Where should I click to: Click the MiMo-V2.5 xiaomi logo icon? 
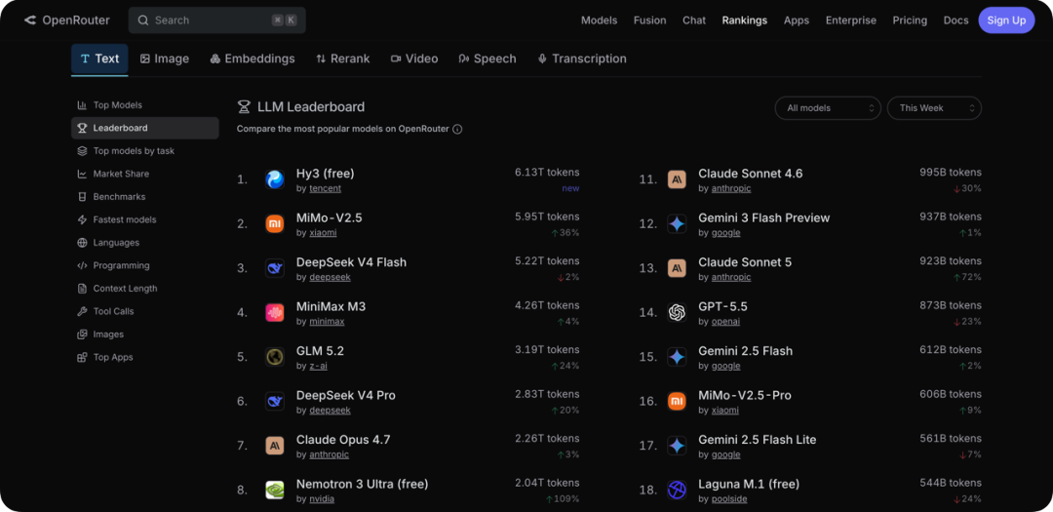(x=275, y=223)
